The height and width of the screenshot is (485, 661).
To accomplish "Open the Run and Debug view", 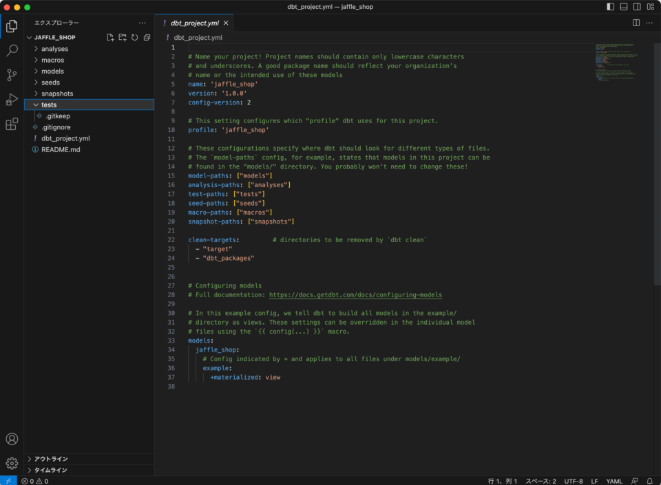I will coord(12,100).
